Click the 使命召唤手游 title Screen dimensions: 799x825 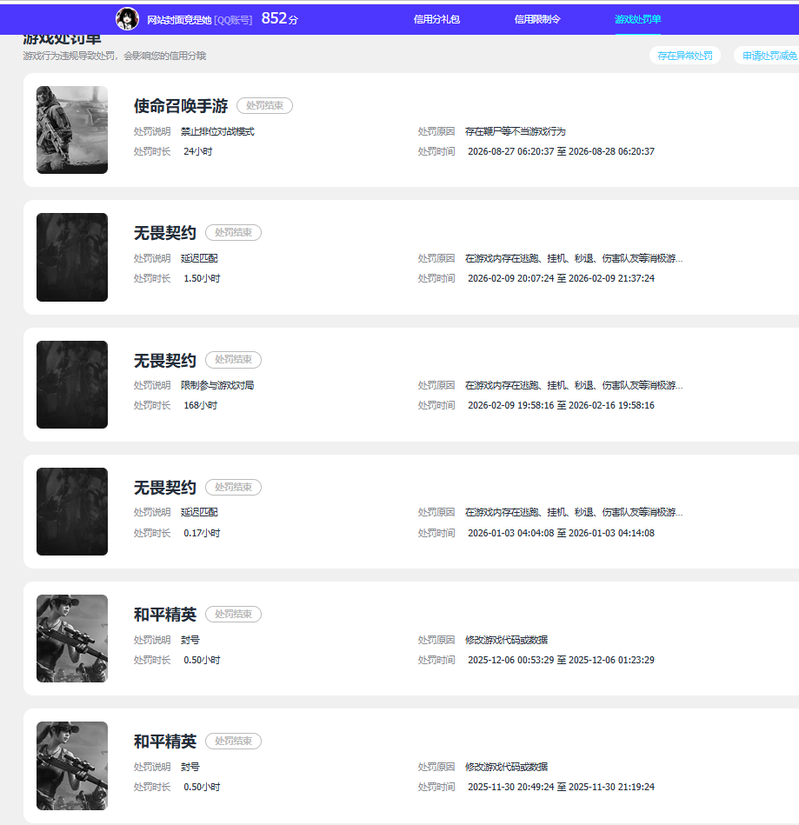181,106
